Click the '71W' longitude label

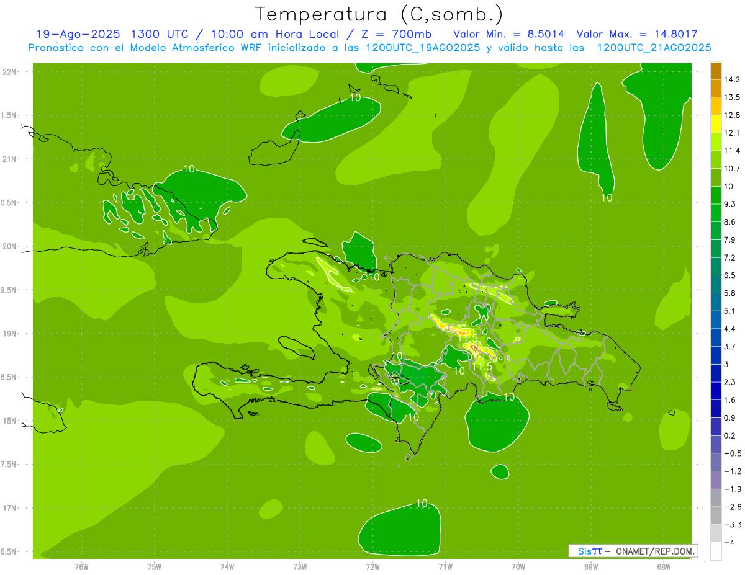(x=445, y=567)
